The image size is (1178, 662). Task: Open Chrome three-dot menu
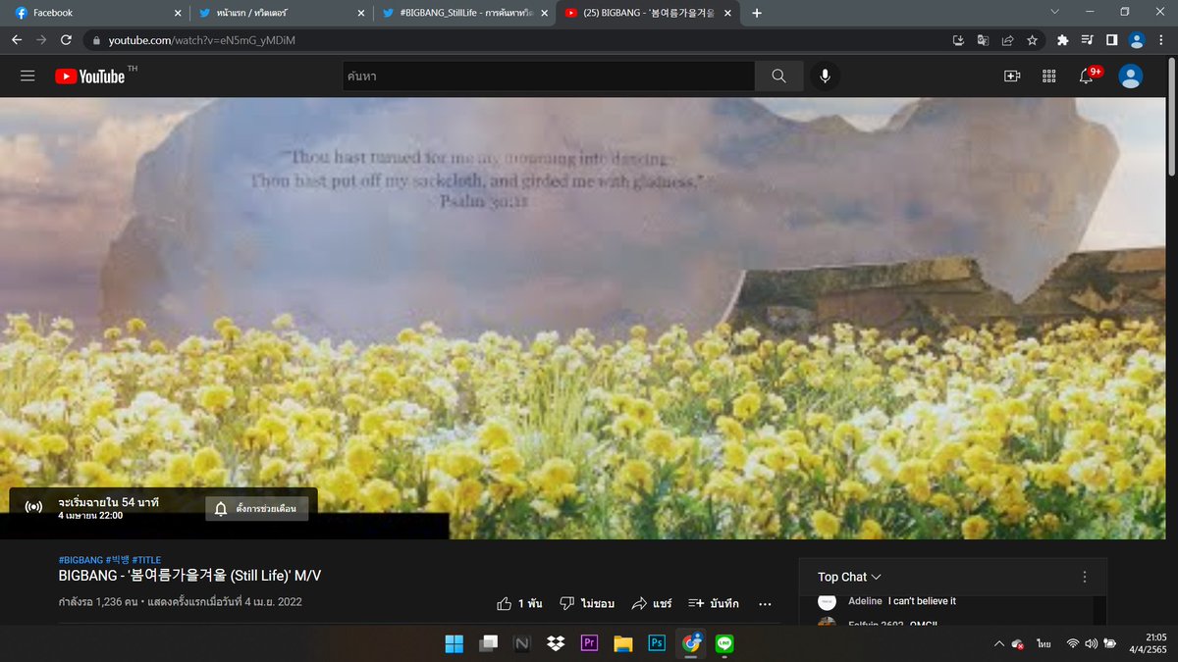point(1161,40)
